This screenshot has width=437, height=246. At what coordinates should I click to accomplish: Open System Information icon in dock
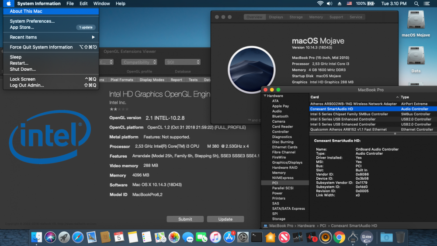click(x=353, y=237)
